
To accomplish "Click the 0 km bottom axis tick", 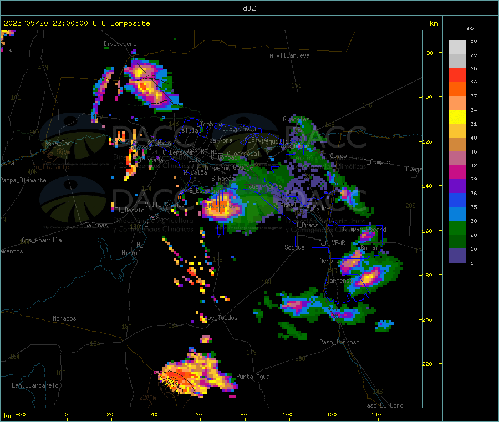I will click(x=66, y=414).
